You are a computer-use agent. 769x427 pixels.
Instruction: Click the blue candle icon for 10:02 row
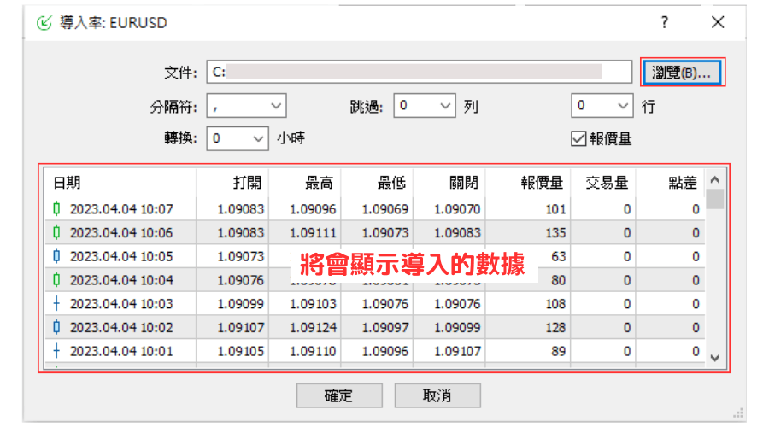pyautogui.click(x=56, y=327)
